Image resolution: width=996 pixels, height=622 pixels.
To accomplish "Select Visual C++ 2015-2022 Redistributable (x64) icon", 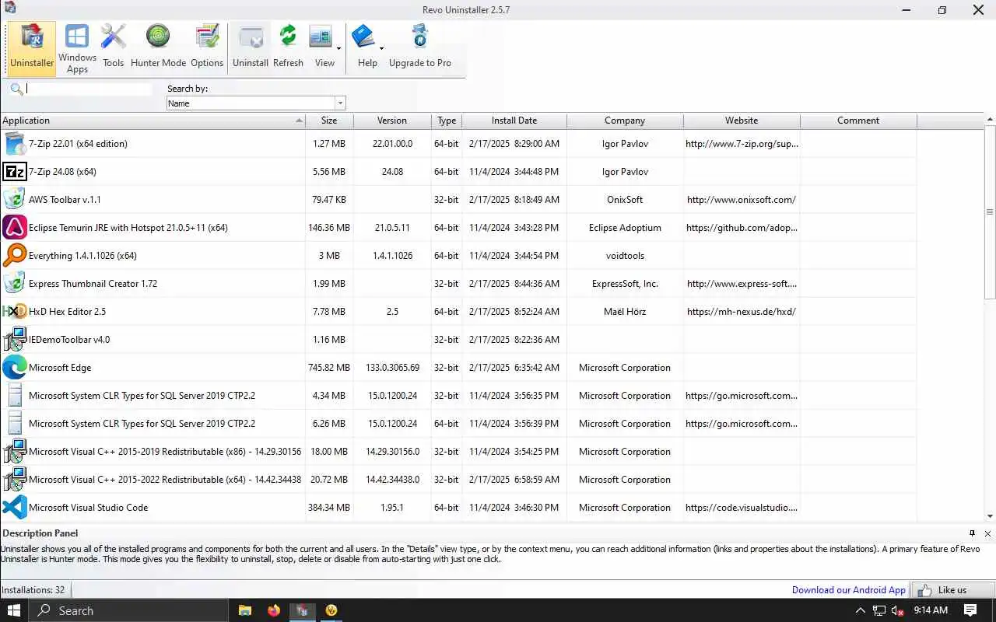I will (15, 480).
